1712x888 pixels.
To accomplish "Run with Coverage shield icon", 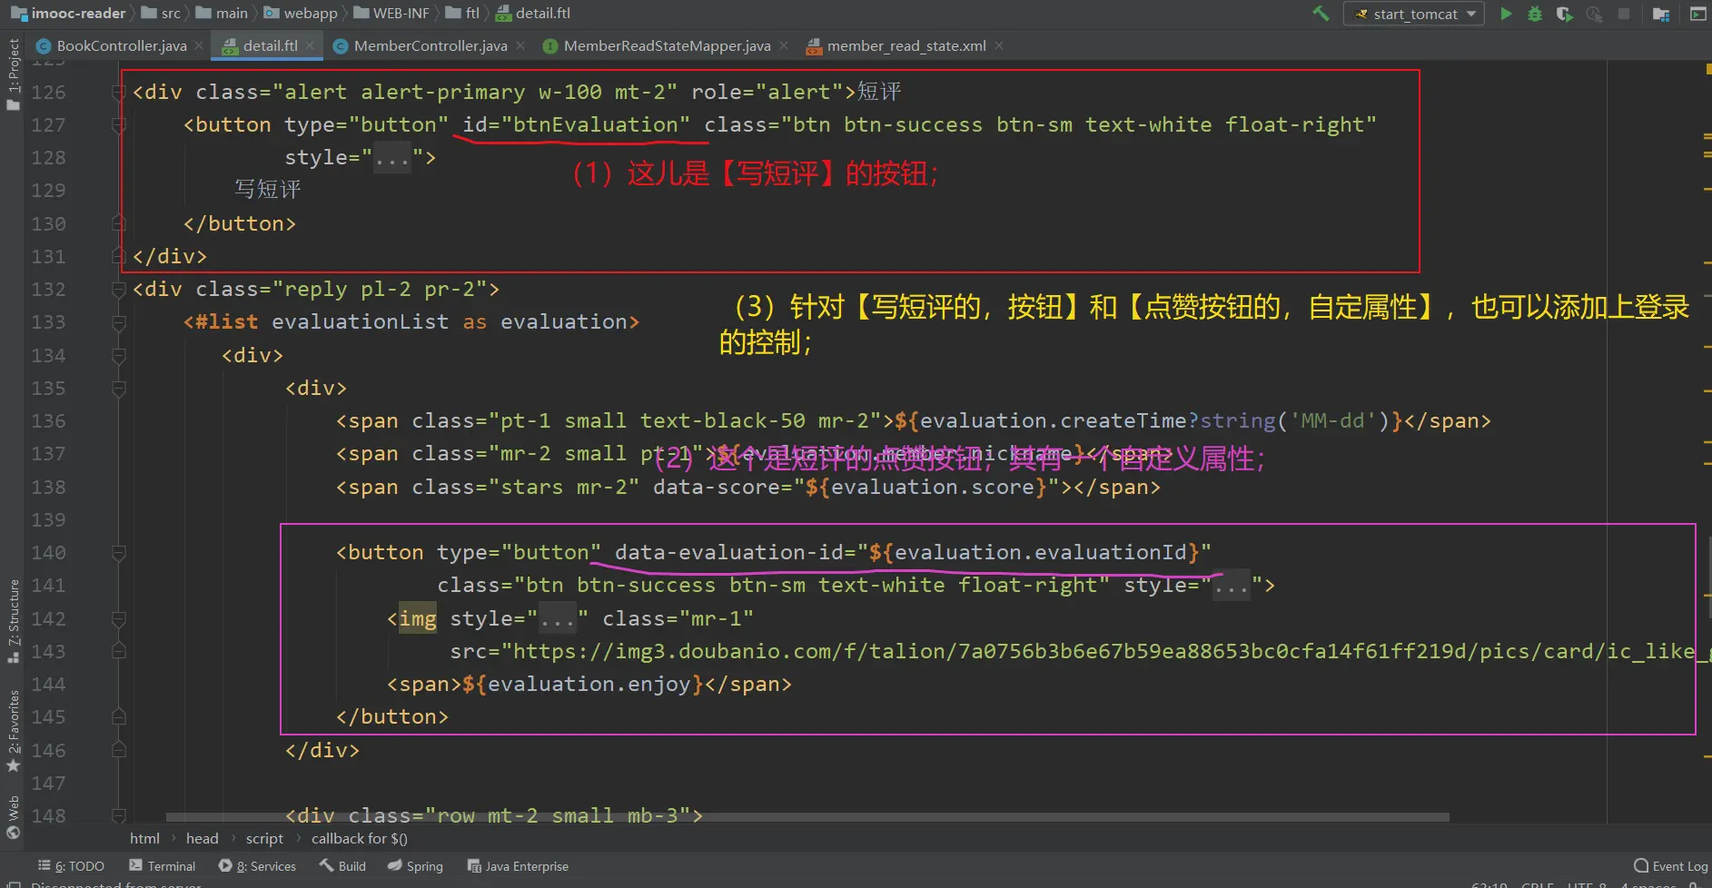I will (x=1564, y=14).
